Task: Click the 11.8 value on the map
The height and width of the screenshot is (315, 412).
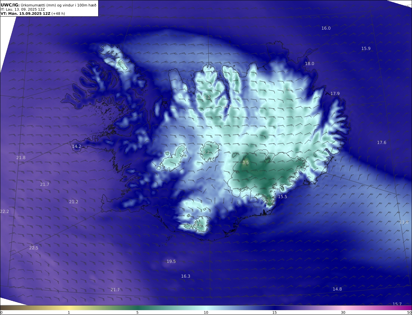Action: click(x=404, y=222)
